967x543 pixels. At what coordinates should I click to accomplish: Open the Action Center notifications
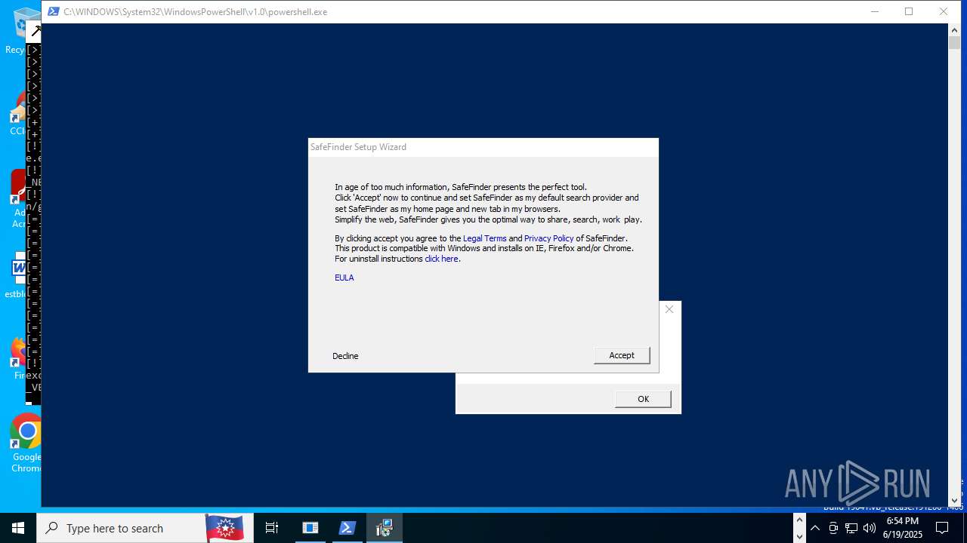[942, 528]
